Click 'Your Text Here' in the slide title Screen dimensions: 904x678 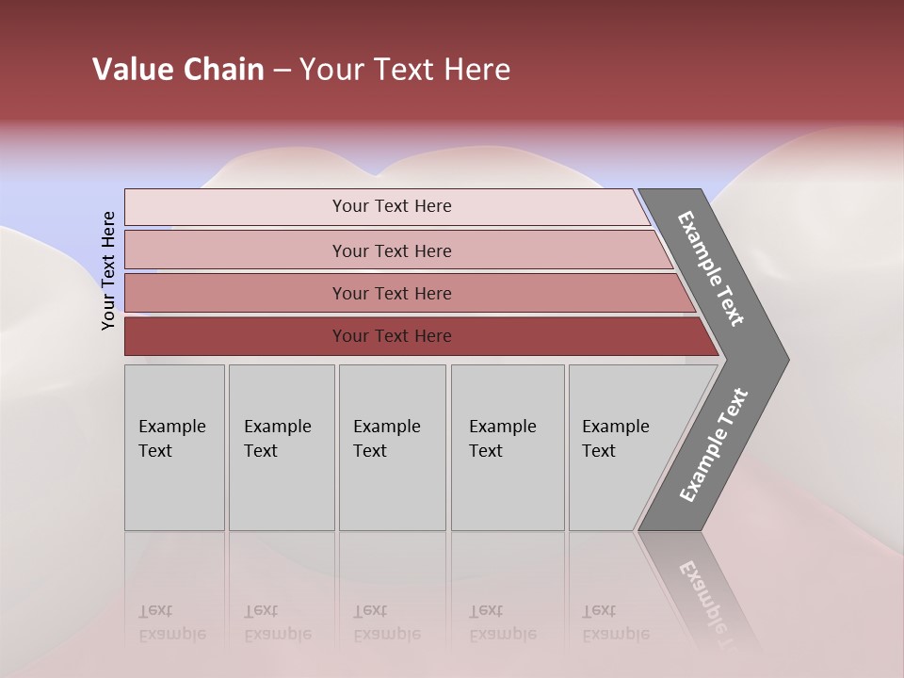tap(405, 70)
